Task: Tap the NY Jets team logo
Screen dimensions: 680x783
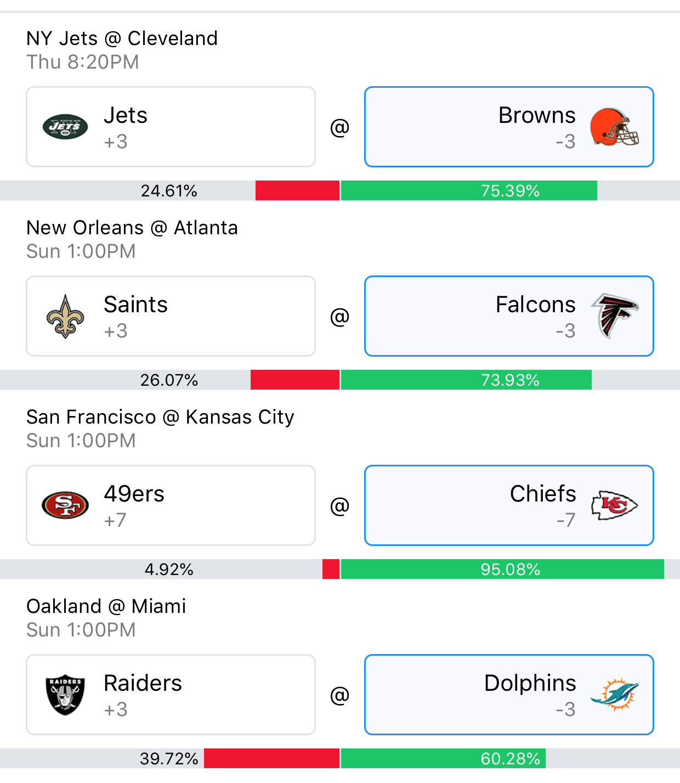Action: click(x=65, y=127)
